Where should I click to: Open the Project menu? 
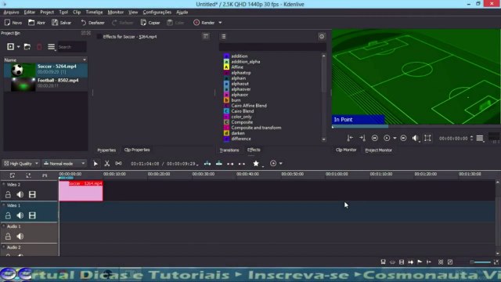point(47,13)
